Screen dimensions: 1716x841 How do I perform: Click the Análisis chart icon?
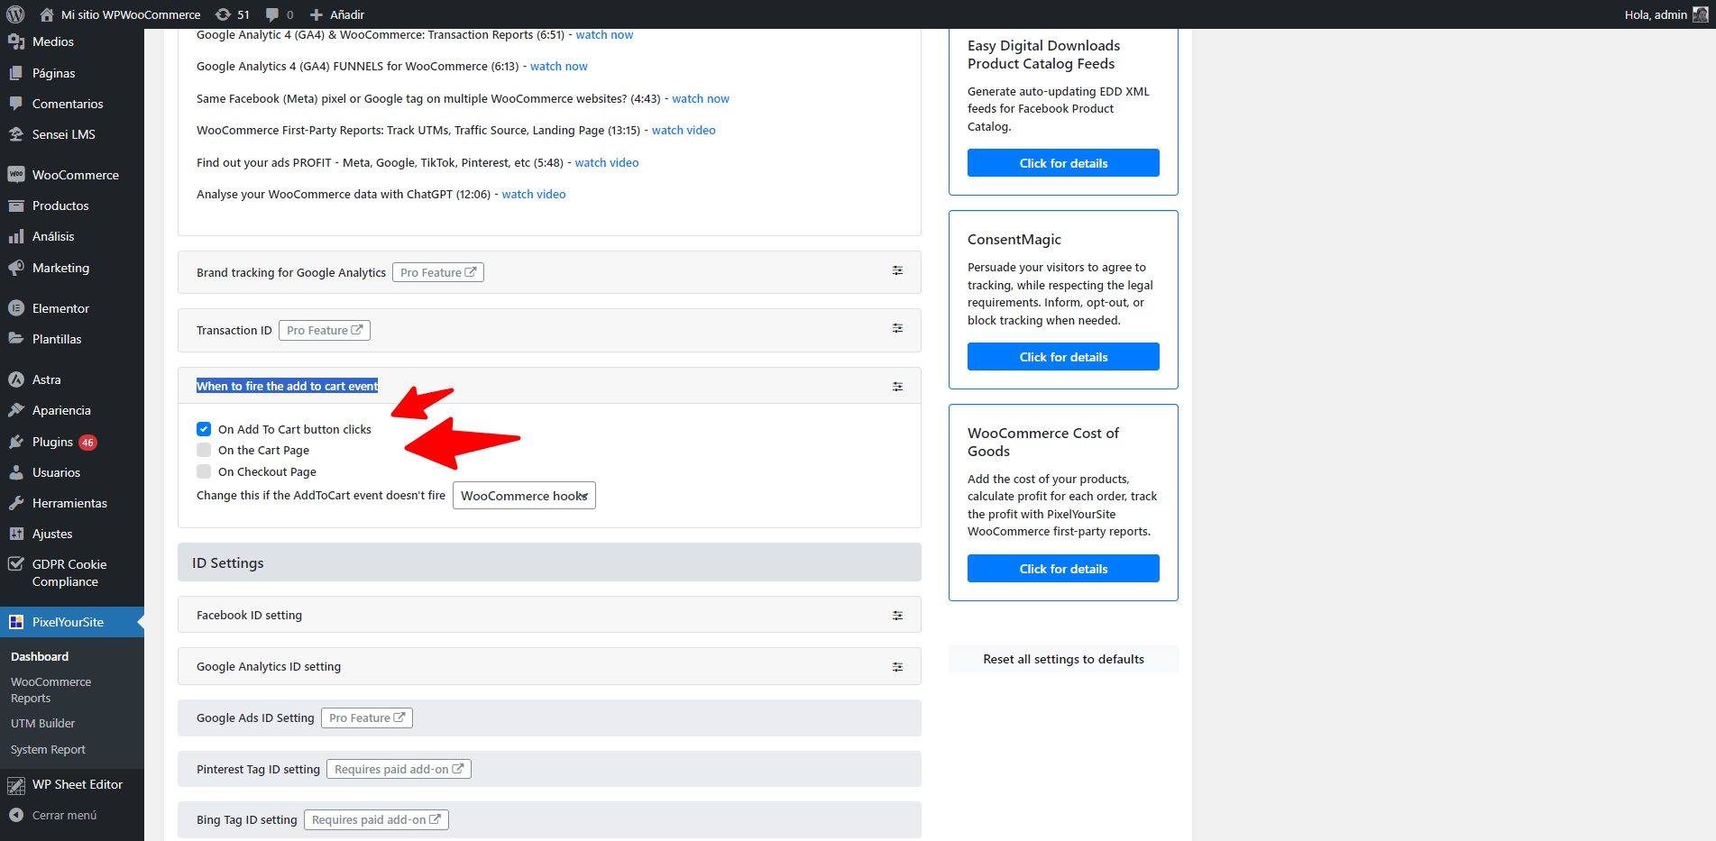pos(16,236)
